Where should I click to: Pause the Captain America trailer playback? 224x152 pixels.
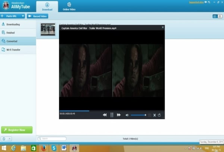point(112,115)
